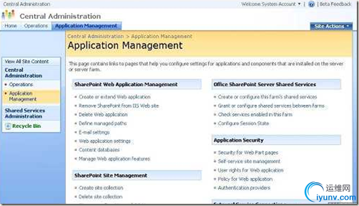Viewport: 359px width, 206px height.
Task: Click the help icon next to Beta Feedback
Action: coord(311,4)
